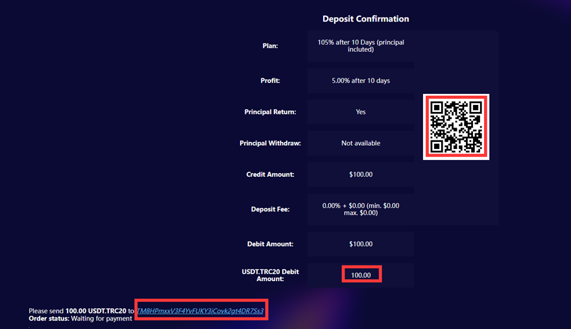Click the Principal Return value 'Yes'
The image size is (571, 329).
(x=361, y=112)
